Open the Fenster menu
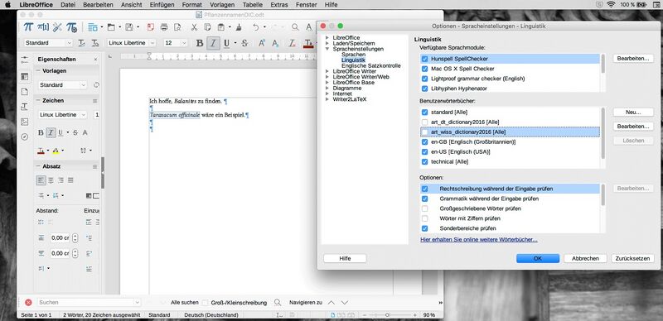663x321 pixels. pyautogui.click(x=306, y=5)
